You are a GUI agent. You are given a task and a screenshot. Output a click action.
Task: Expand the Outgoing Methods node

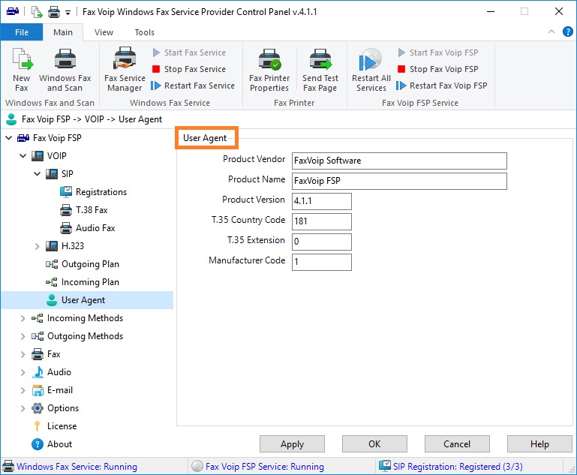[23, 336]
